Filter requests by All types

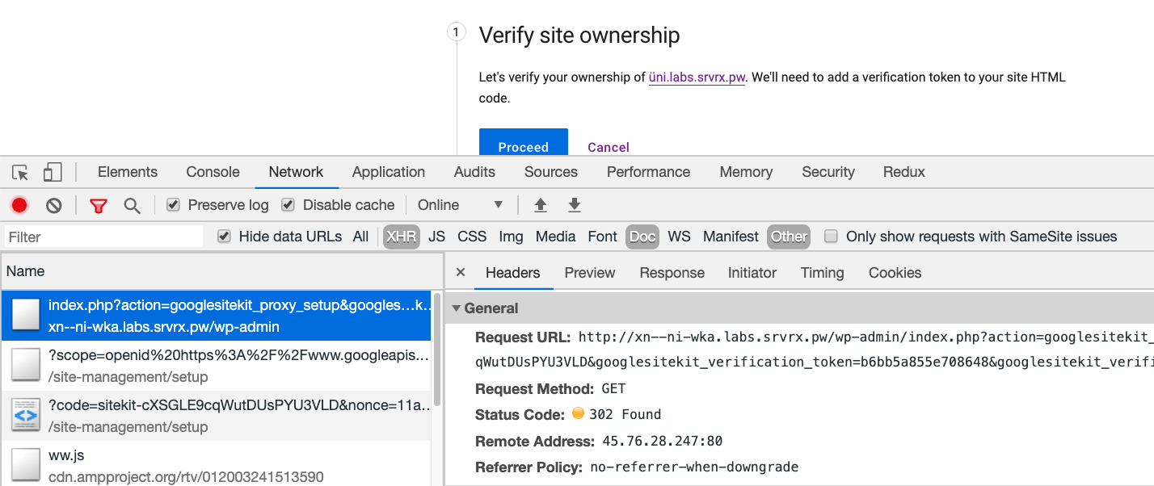360,237
